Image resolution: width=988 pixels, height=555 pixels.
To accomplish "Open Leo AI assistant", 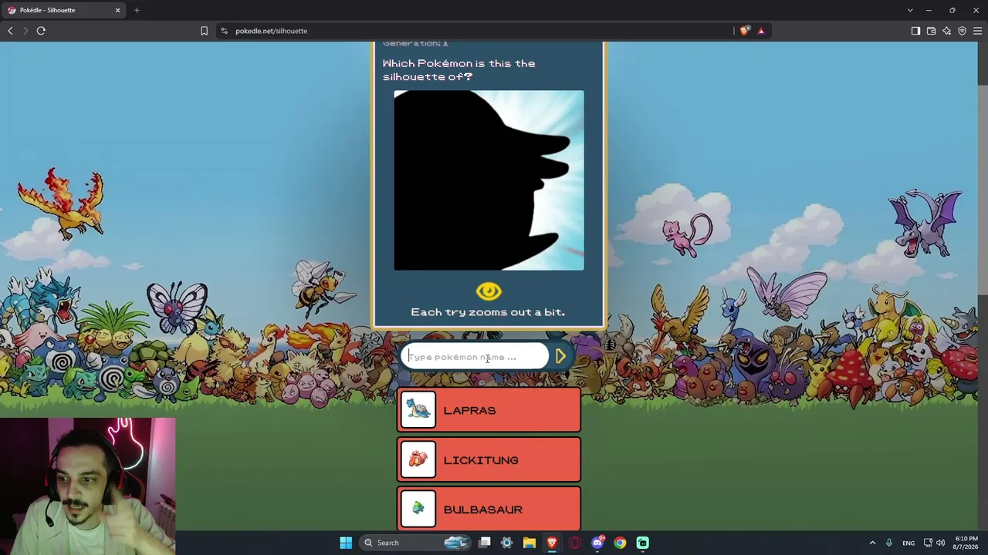I will coord(946,31).
